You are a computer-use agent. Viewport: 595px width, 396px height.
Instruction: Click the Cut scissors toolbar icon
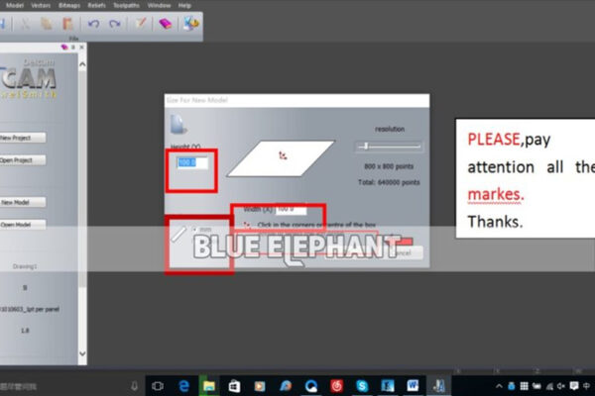click(x=26, y=24)
